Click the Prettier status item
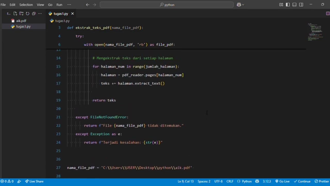Viewport: 330px width, 186px height. coord(321,181)
